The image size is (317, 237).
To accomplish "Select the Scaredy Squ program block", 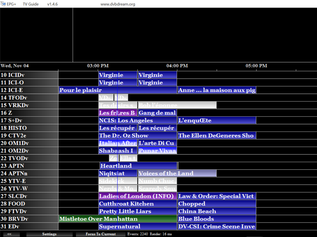I will point(157,189).
